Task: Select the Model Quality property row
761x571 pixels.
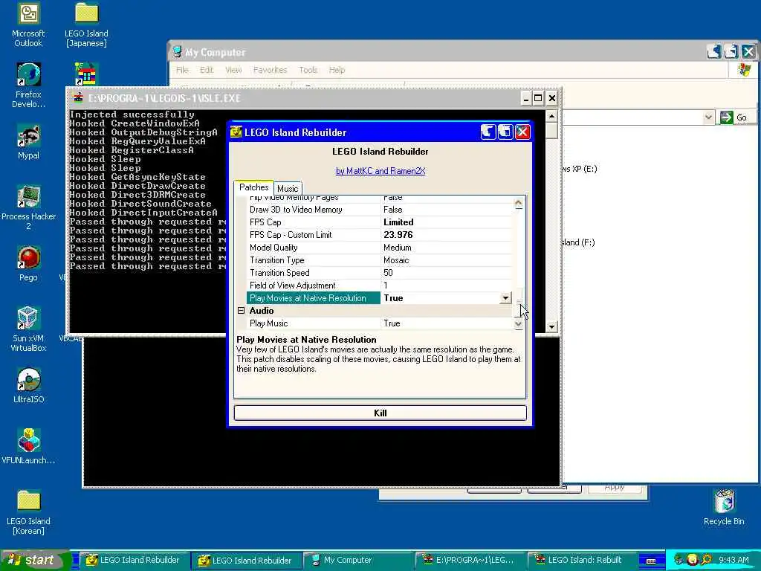Action: pos(380,247)
